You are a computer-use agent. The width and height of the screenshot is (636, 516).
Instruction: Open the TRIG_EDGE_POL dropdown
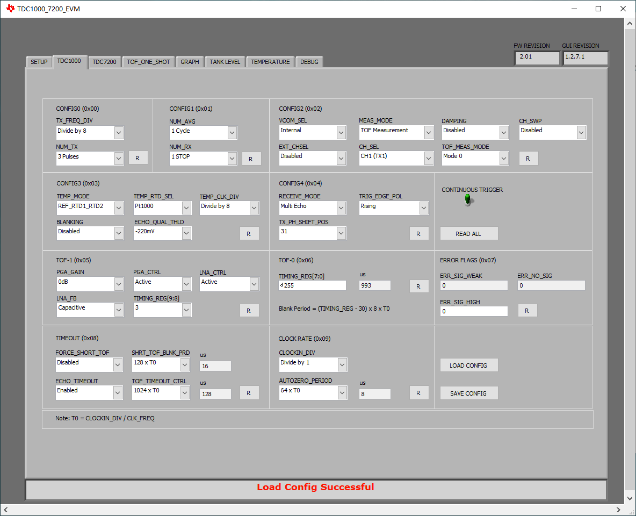coord(394,208)
